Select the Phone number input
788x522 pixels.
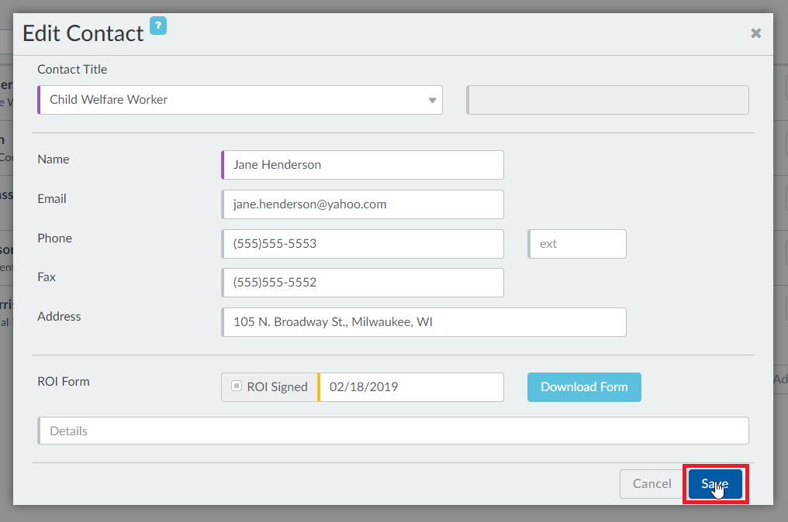click(362, 244)
